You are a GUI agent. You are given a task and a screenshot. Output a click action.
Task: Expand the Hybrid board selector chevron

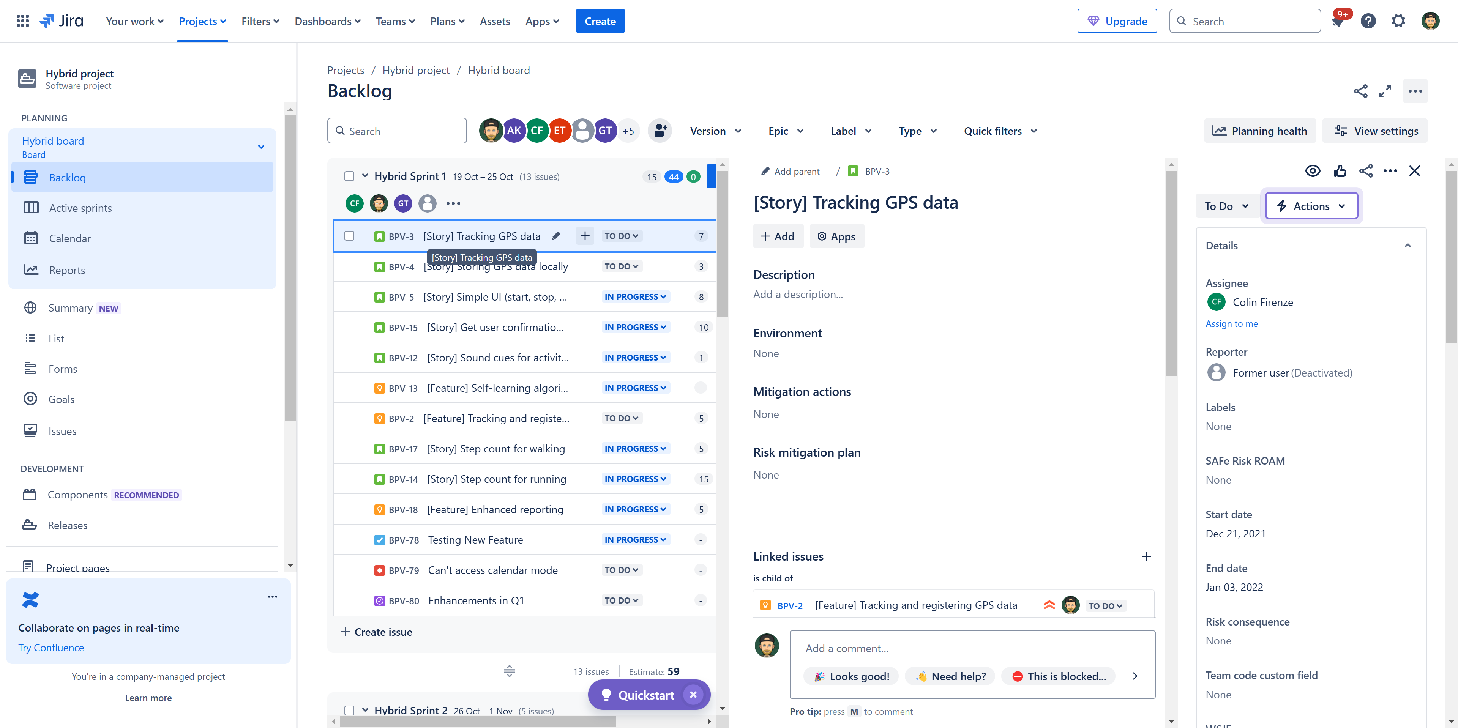point(261,147)
